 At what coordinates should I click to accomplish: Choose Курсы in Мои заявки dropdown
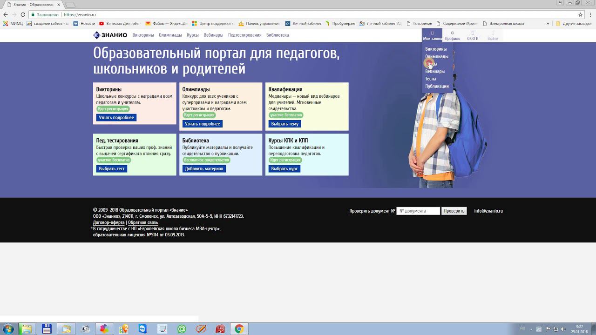click(431, 64)
